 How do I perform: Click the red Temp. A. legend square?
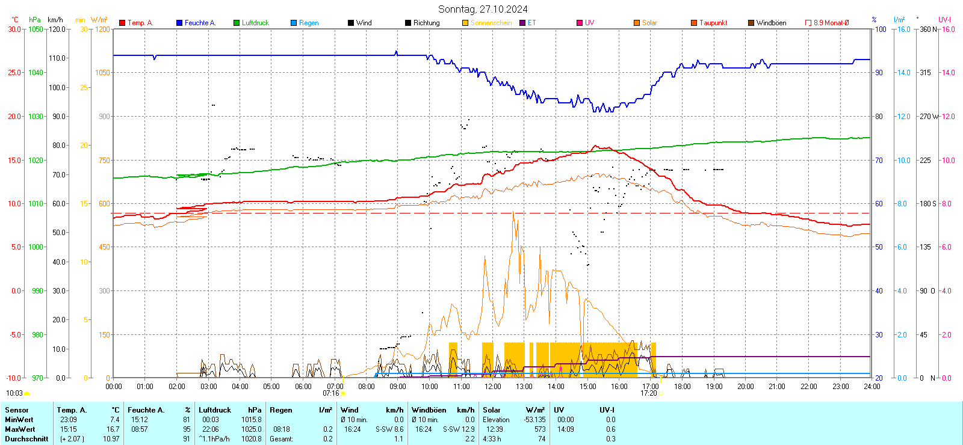tap(122, 23)
